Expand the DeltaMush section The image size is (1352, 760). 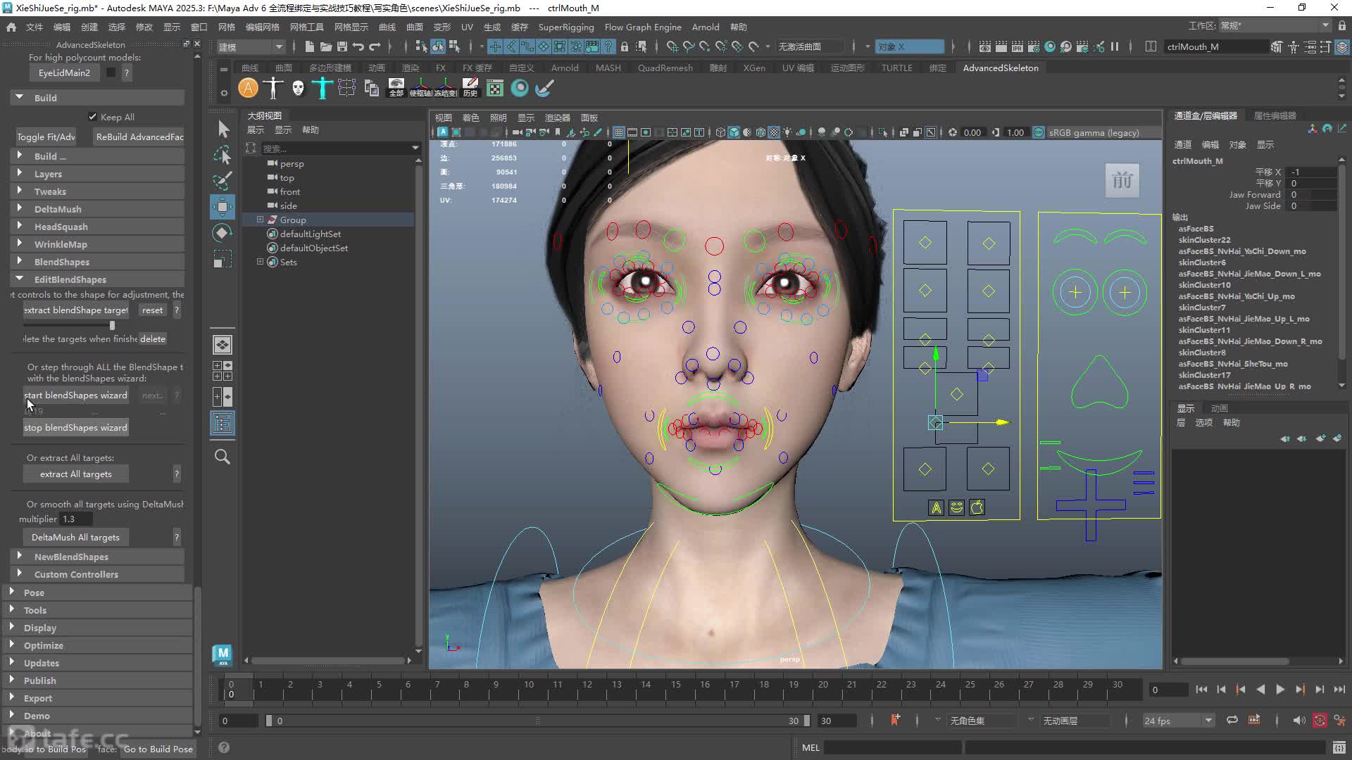pyautogui.click(x=97, y=209)
